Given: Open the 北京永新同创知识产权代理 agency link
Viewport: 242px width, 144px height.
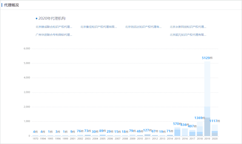Looking at the screenshot, I should click(x=188, y=27).
